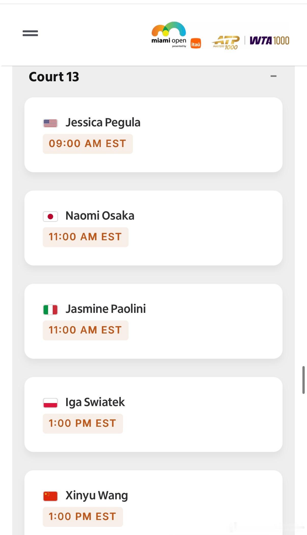
Task: Select Iga Swiatek's name
Action: click(x=95, y=402)
